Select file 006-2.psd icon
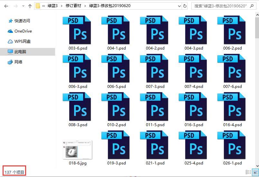 tap(231, 30)
